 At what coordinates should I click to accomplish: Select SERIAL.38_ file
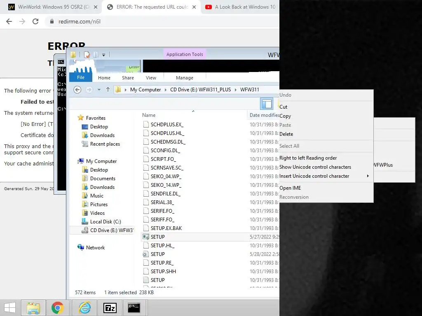tap(162, 202)
